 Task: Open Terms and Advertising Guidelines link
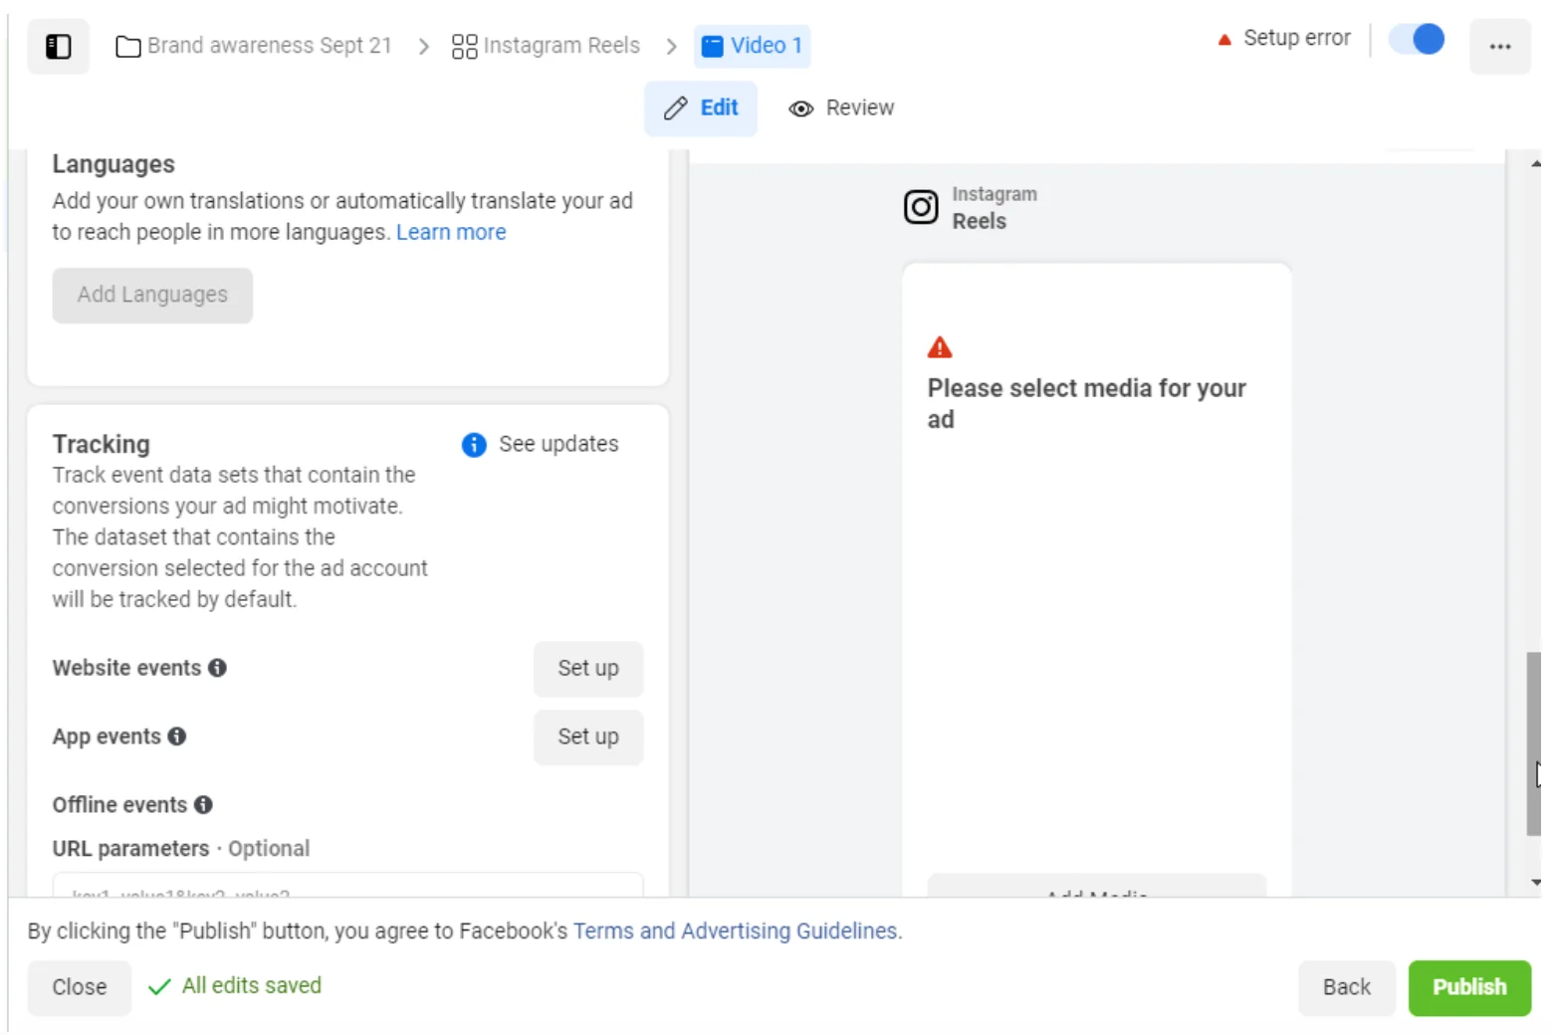[737, 931]
